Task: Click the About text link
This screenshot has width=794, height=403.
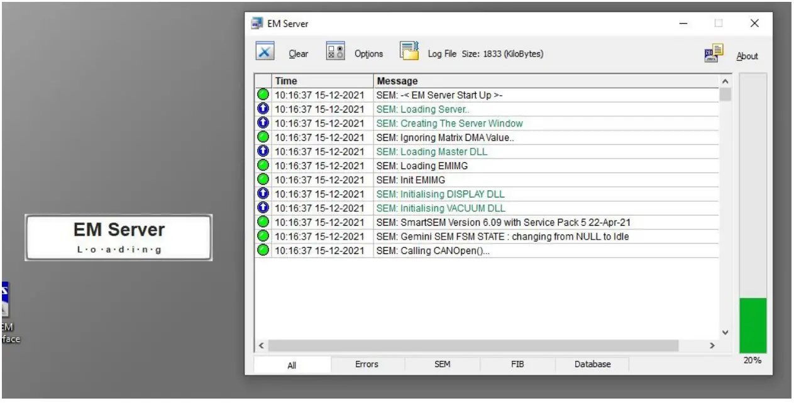Action: click(x=747, y=56)
